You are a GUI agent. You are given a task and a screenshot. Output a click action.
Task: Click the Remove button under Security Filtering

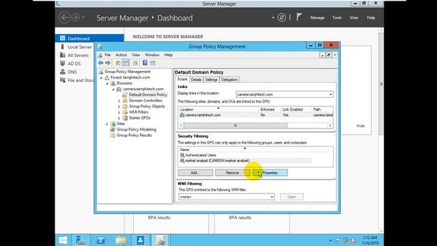[x=232, y=173]
